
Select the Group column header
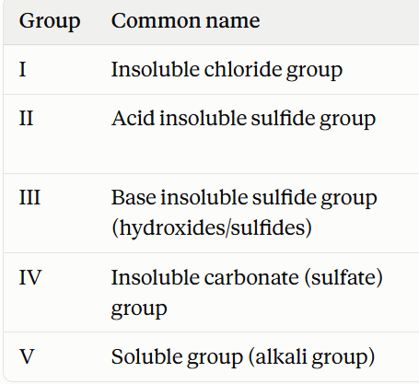click(50, 21)
